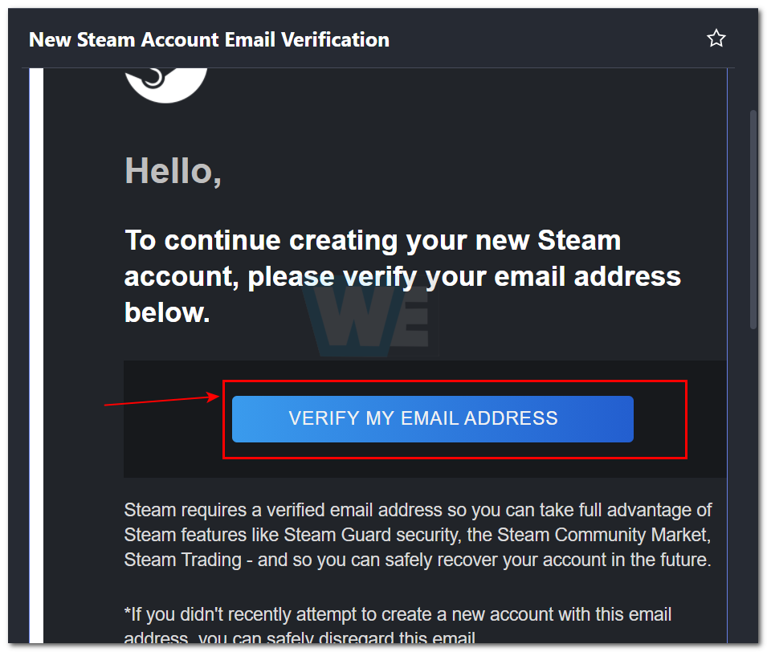Click the star icon to favorite this email
Viewport: 767px width, 652px height.
pyautogui.click(x=716, y=38)
